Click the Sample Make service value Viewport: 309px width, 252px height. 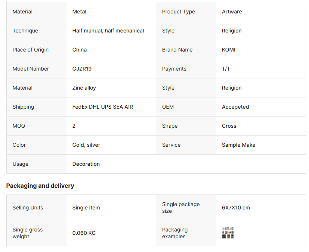tap(239, 145)
